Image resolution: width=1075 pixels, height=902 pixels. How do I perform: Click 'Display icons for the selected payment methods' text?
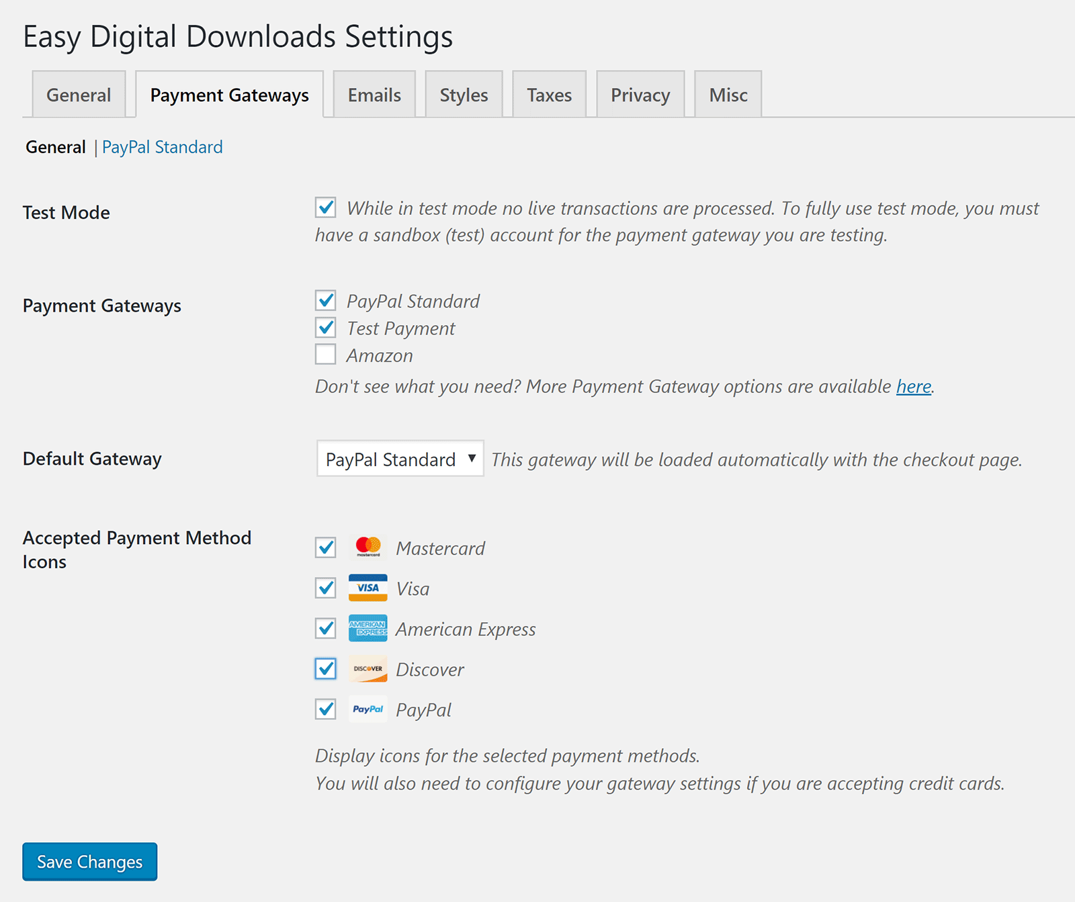[x=507, y=756]
